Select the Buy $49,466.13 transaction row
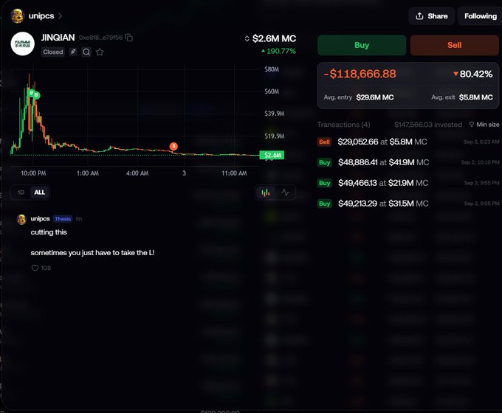The height and width of the screenshot is (413, 502). click(x=408, y=183)
